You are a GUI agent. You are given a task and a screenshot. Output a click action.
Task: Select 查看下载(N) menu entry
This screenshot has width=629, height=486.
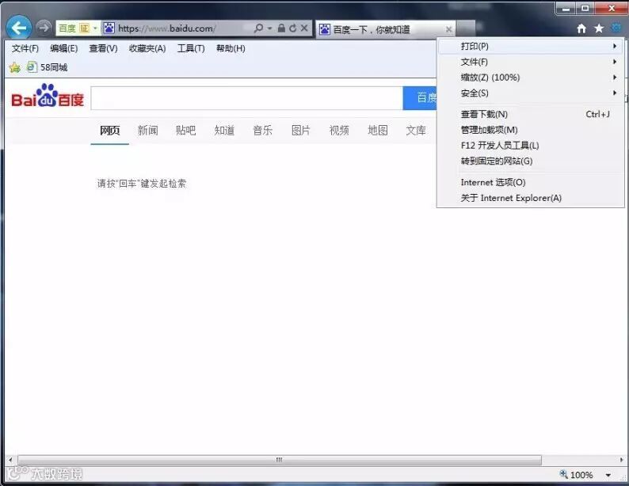tap(530, 114)
